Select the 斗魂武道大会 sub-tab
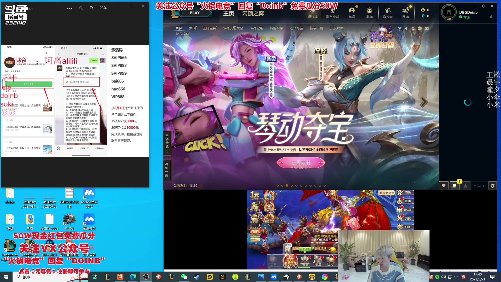Image resolution: width=501 pixels, height=282 pixels. pos(233,28)
